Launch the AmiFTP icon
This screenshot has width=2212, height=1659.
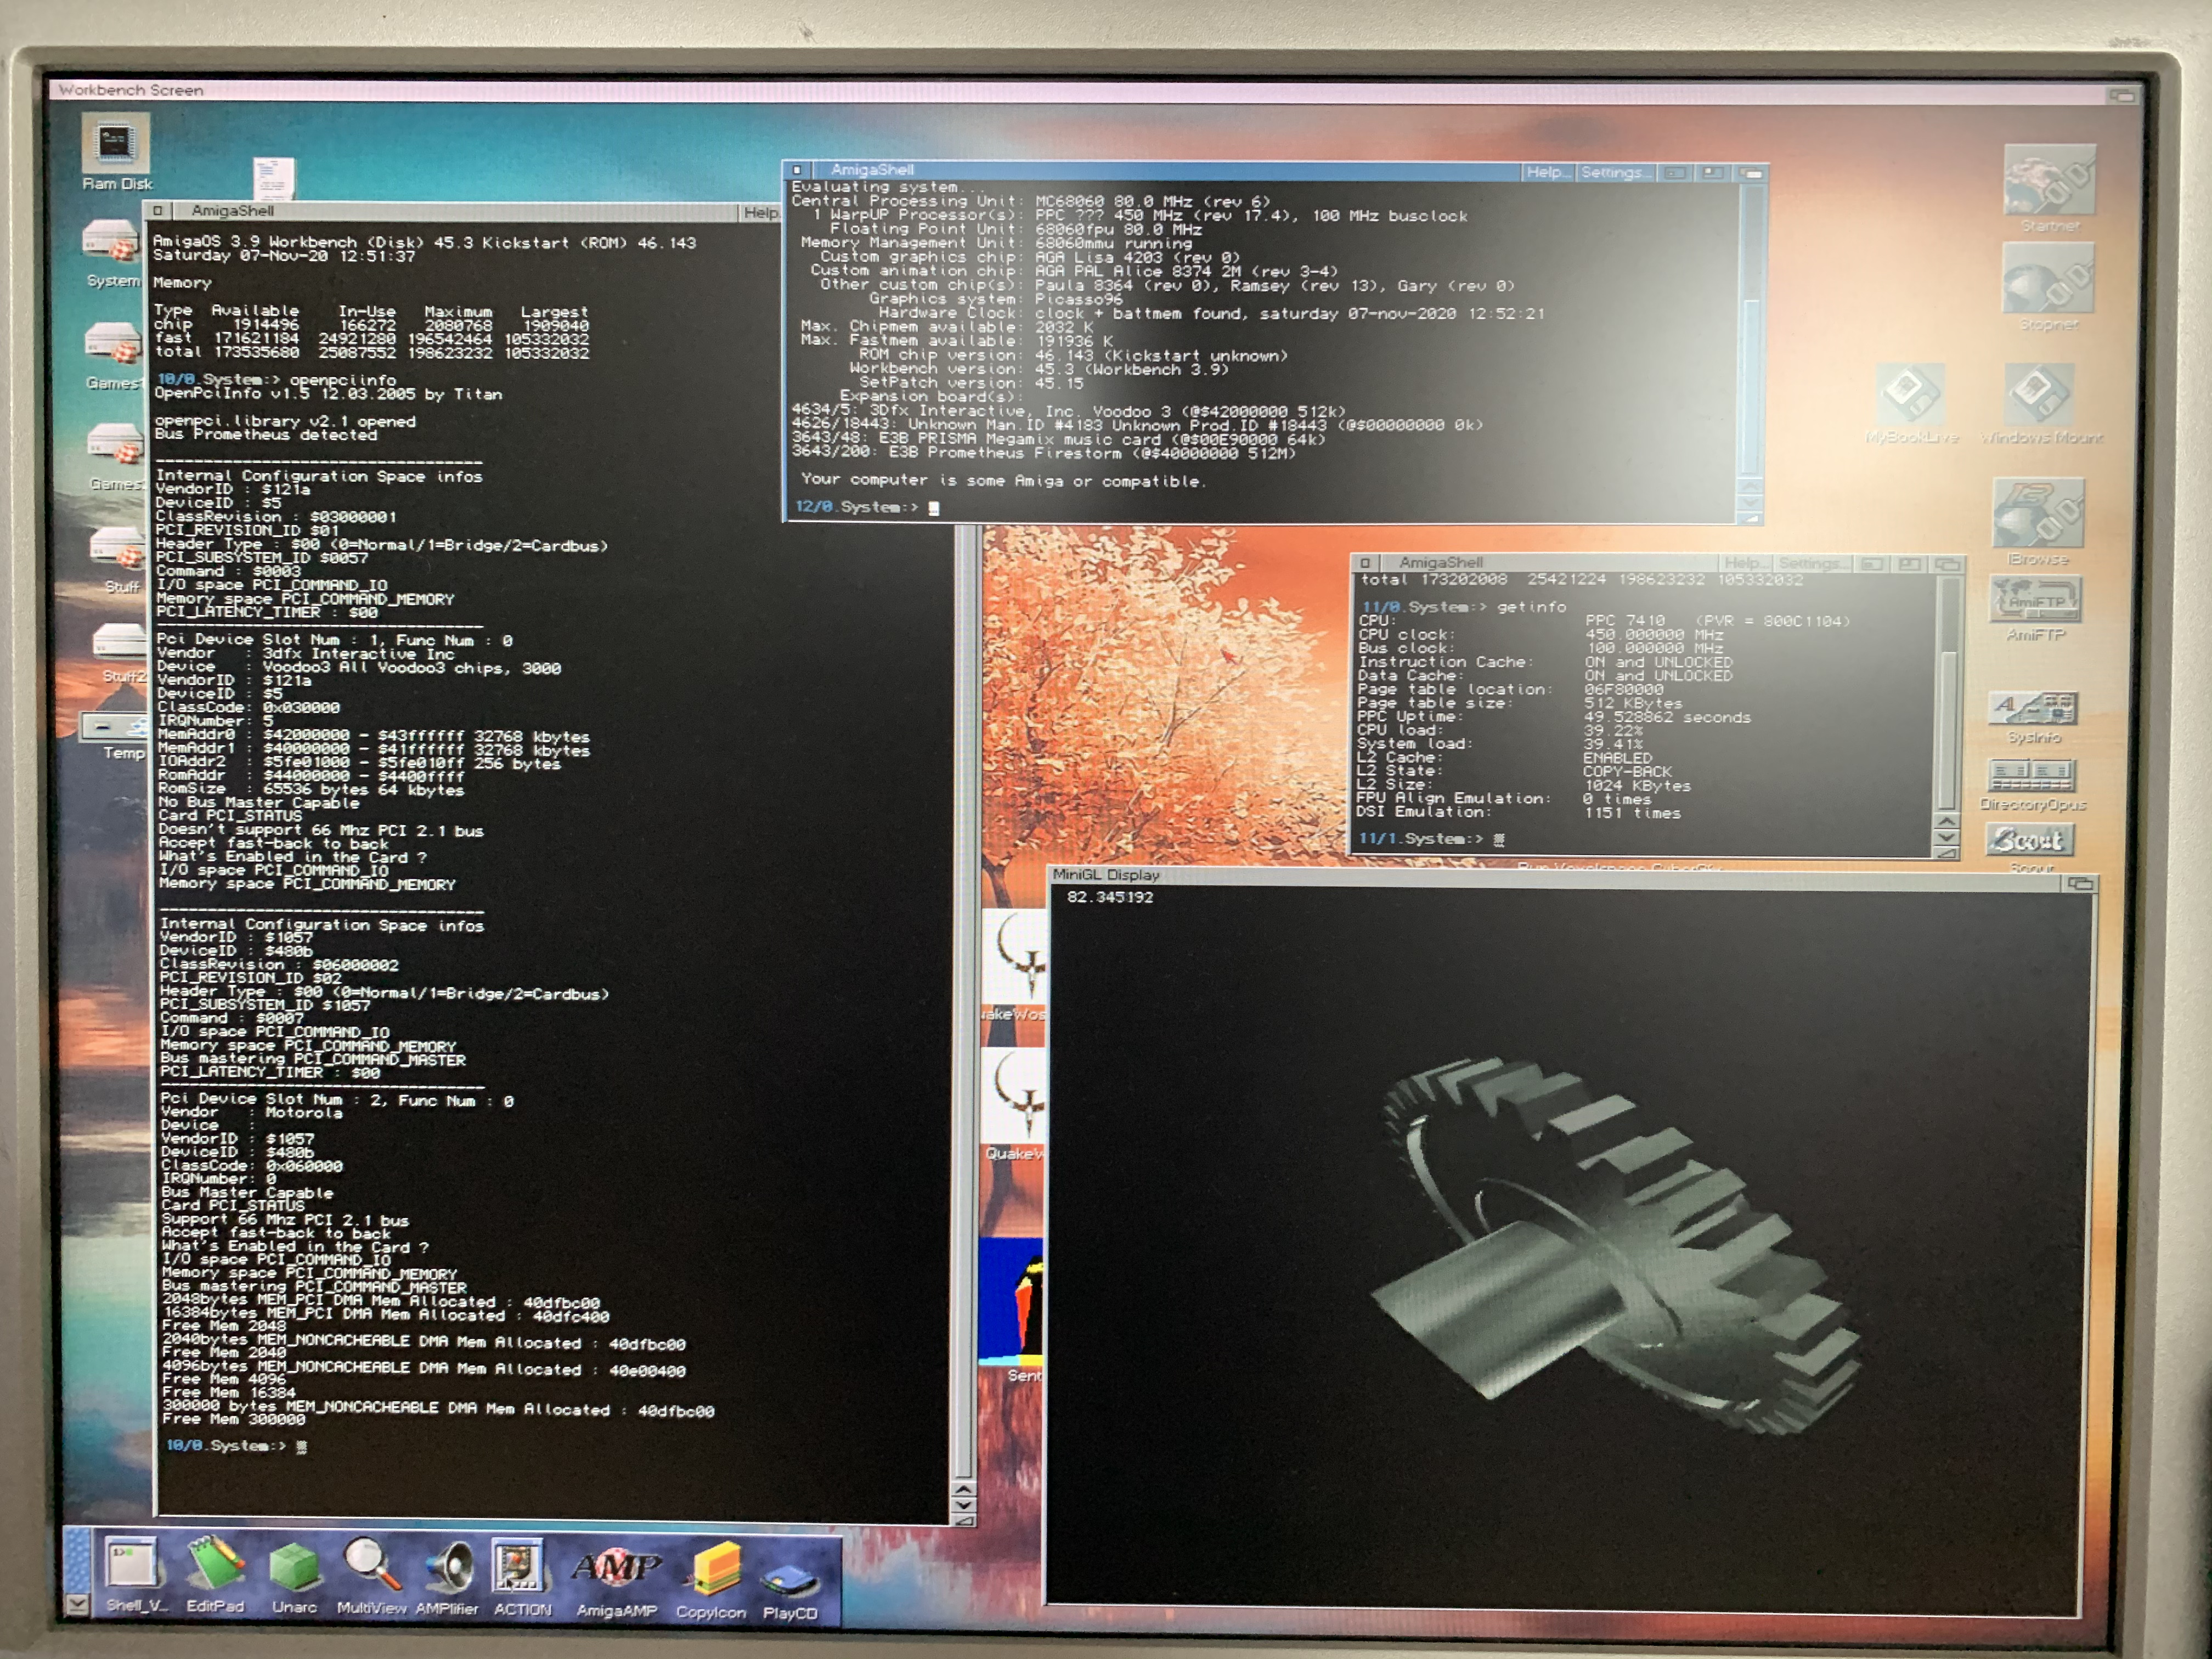(x=2035, y=608)
